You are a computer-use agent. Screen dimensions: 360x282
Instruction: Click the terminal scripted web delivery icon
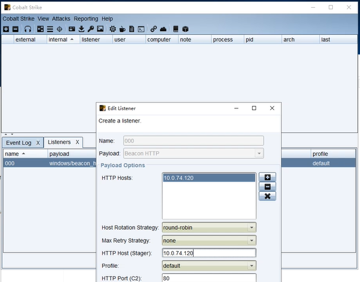click(141, 29)
